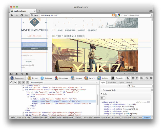The width and height of the screenshot is (162, 131).
Task: Open a new tab with the plus icon
Action: pyautogui.click(x=39, y=11)
